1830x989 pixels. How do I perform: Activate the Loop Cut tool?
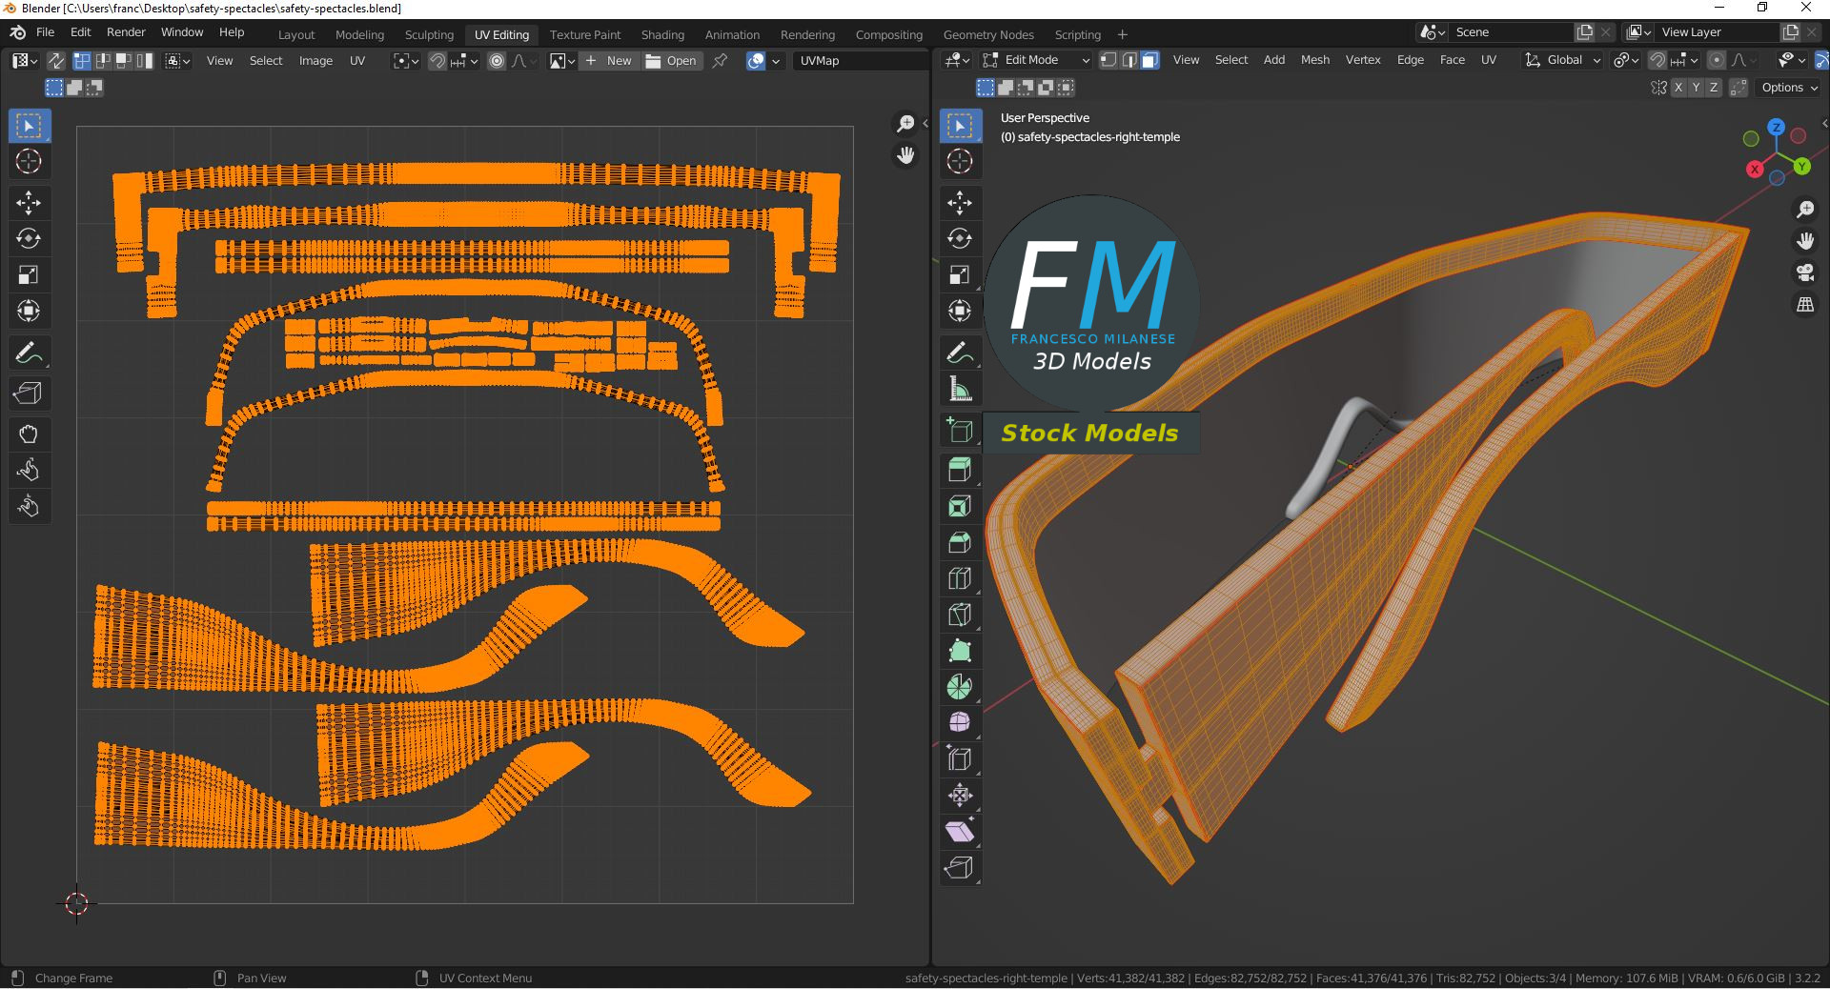pos(960,579)
